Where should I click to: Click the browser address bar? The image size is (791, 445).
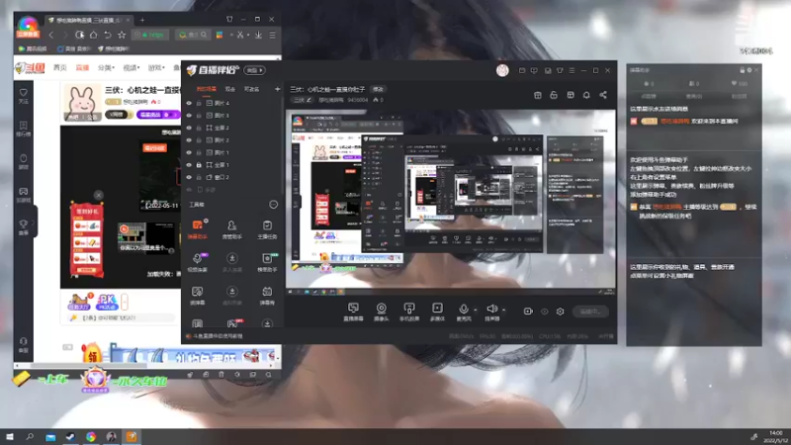point(150,35)
